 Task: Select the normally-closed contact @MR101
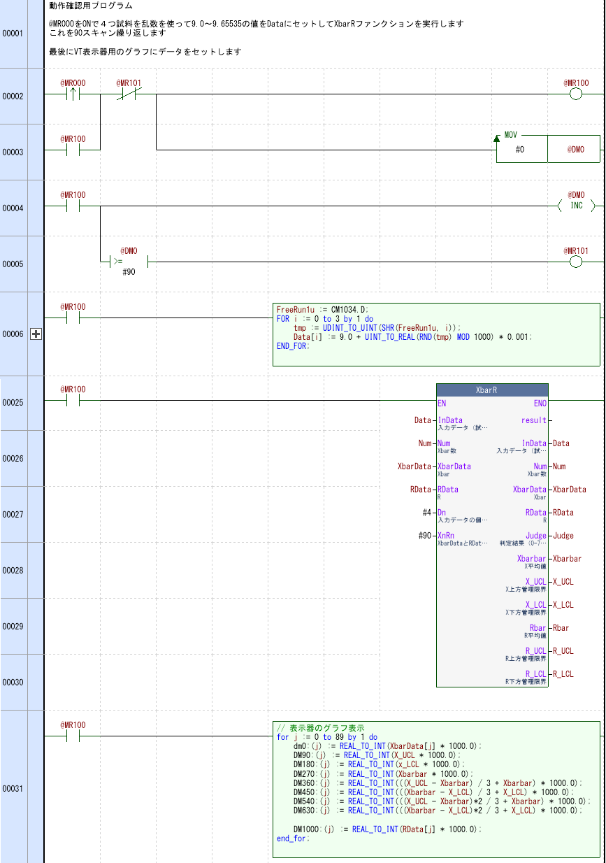click(x=129, y=94)
